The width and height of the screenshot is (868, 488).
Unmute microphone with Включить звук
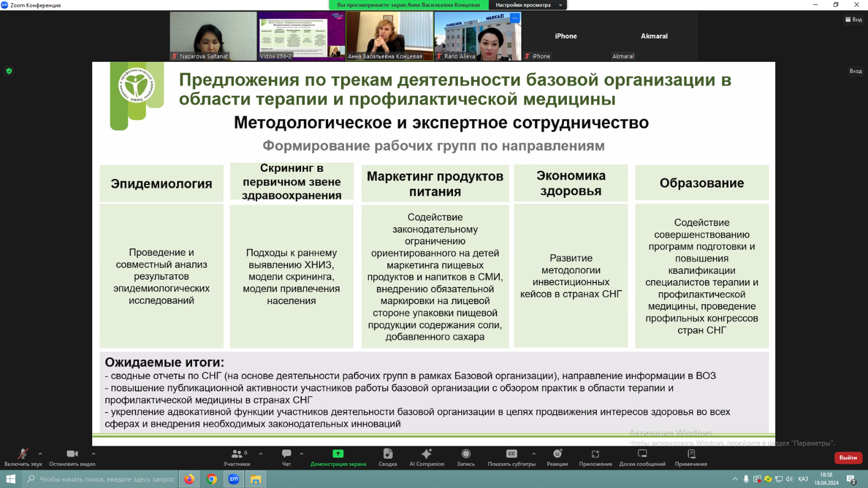click(x=23, y=457)
